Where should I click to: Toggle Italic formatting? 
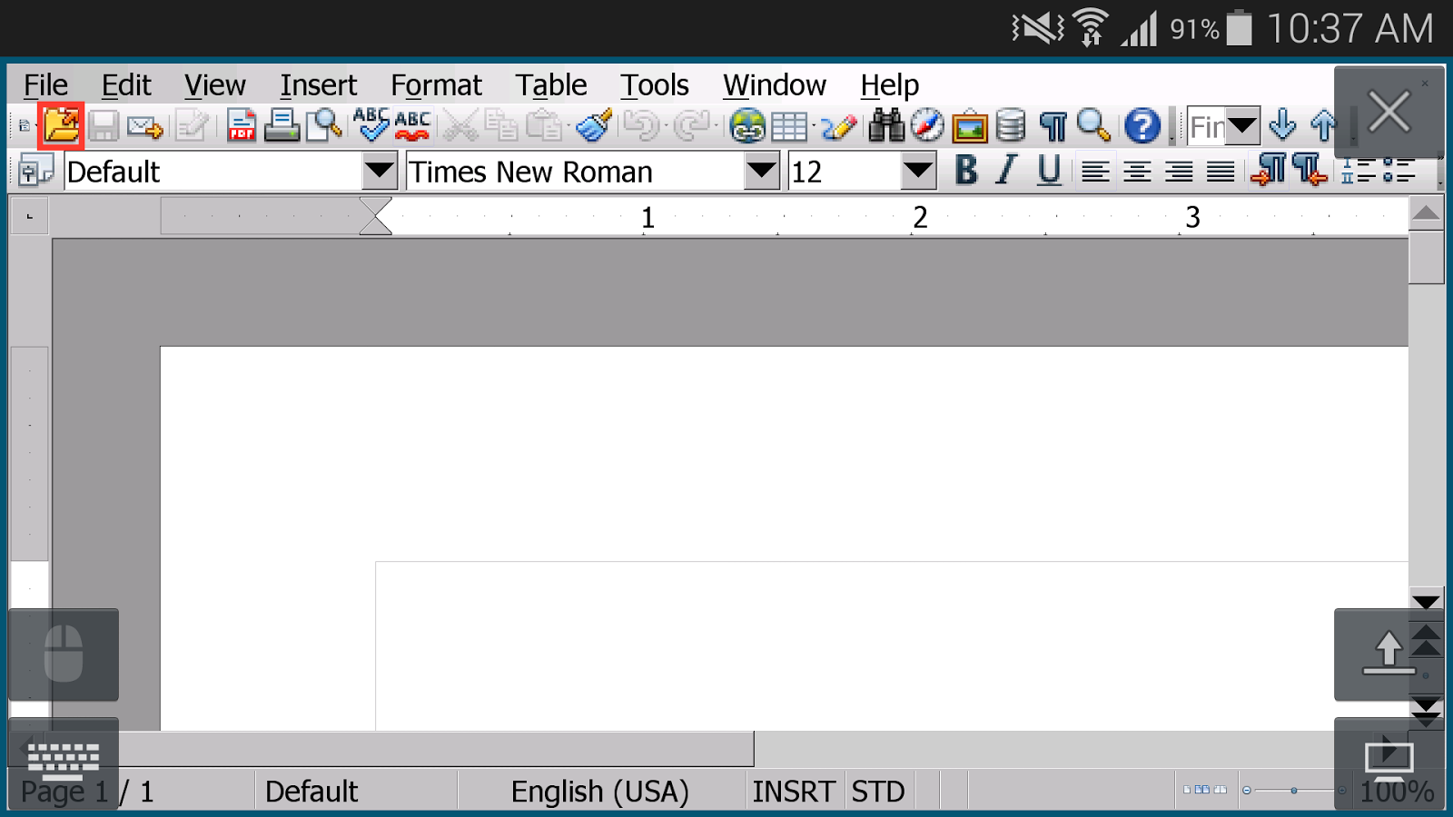coord(1006,171)
